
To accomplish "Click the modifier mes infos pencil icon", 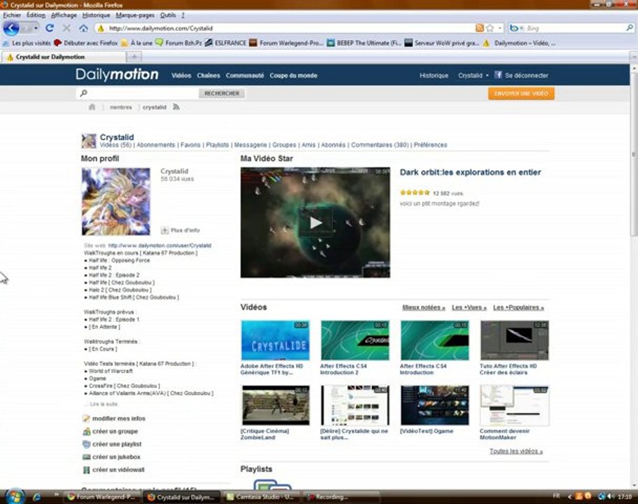I will pyautogui.click(x=86, y=419).
